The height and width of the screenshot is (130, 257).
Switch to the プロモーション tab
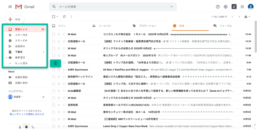pos(147,26)
